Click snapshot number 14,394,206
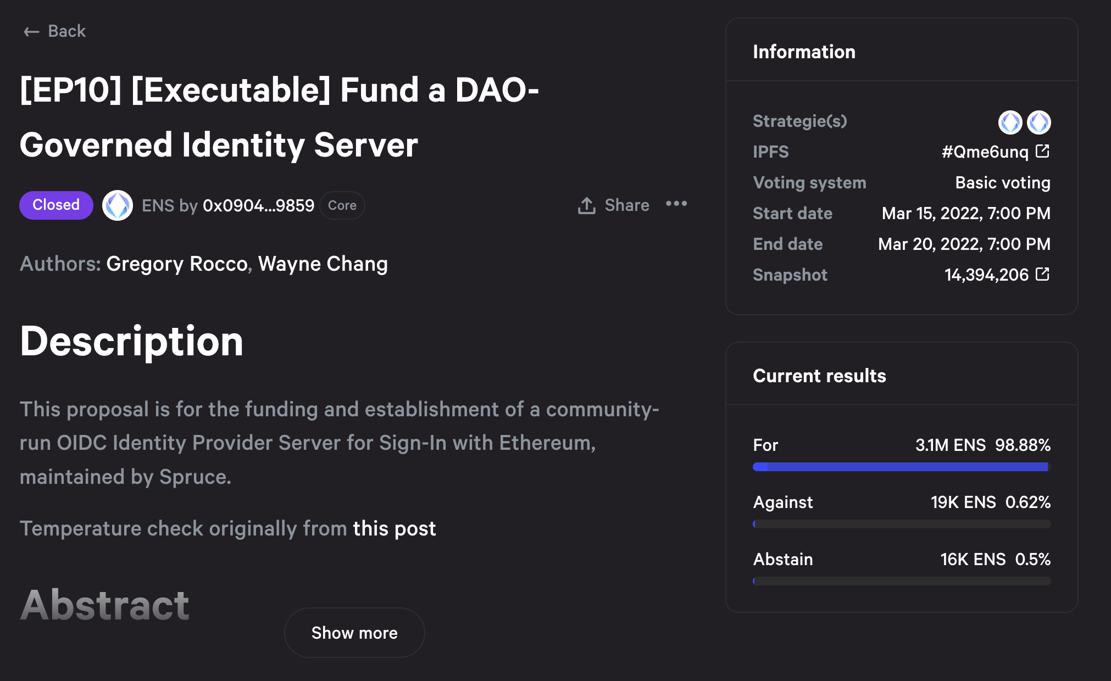Screen dimensions: 1111x681 [986, 275]
